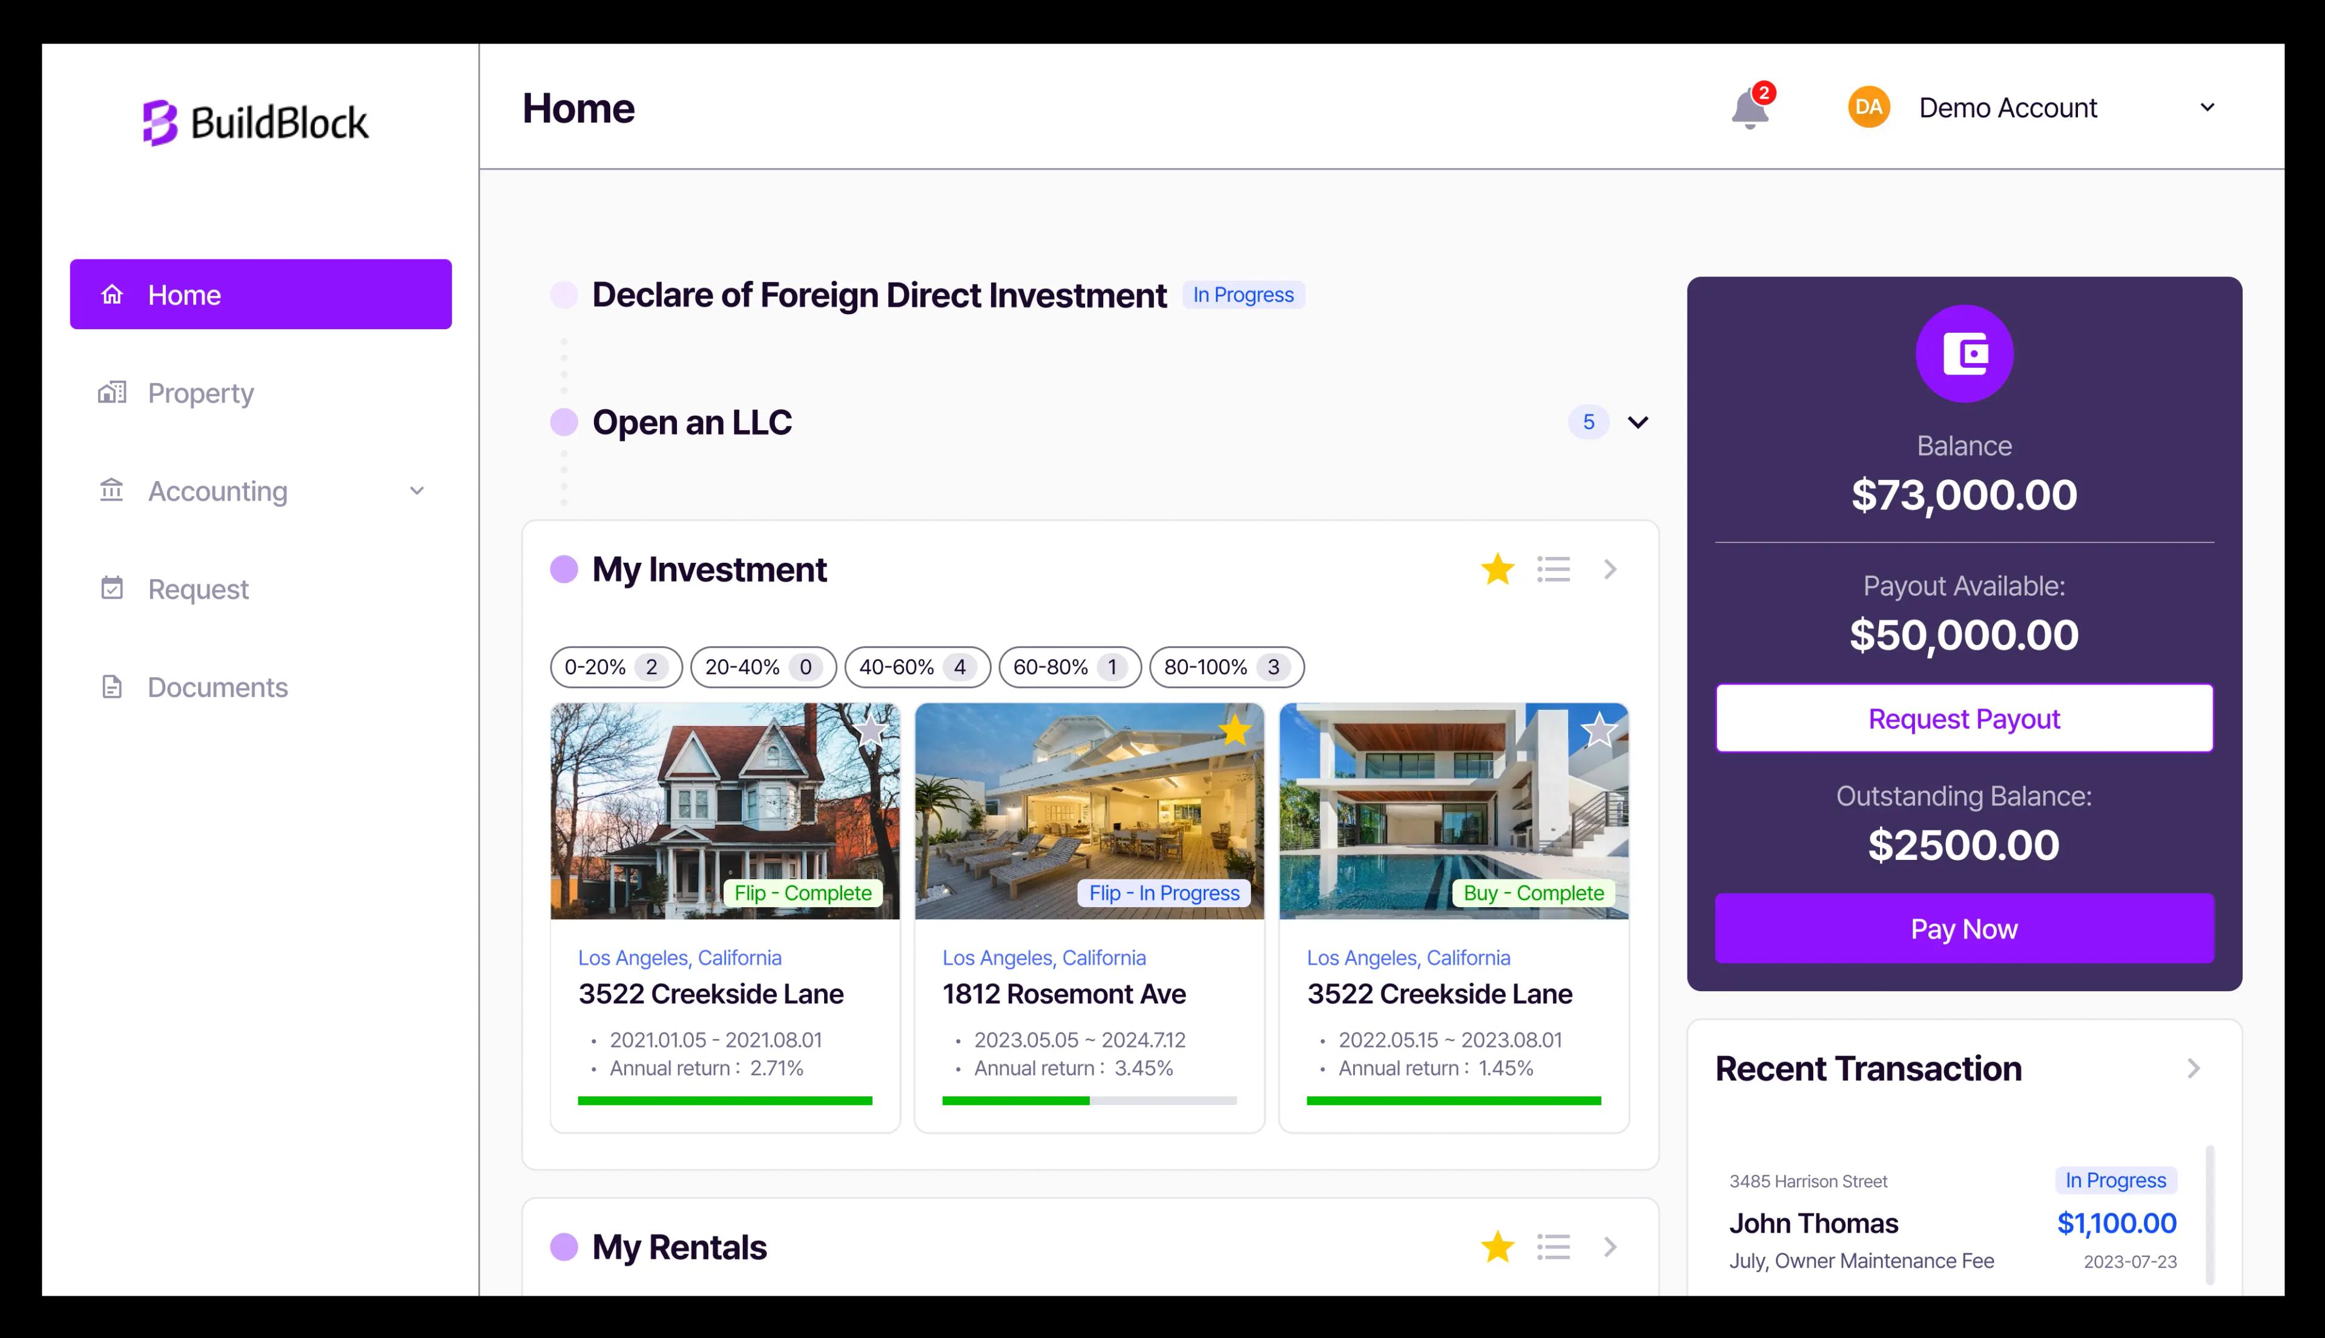The image size is (2325, 1338).
Task: Click the Accounting bank icon
Action: point(112,490)
